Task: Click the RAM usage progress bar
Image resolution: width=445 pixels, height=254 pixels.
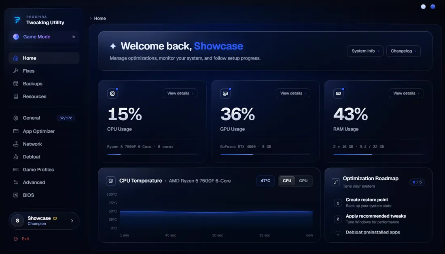Action: point(378,154)
